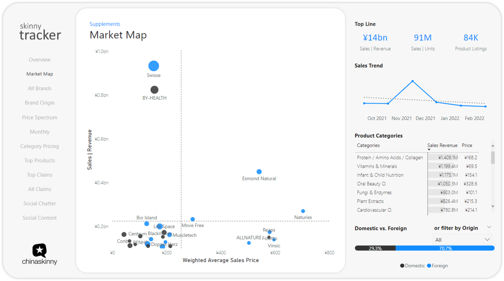Open Brand Origin page
This screenshot has width=504, height=281.
(40, 103)
